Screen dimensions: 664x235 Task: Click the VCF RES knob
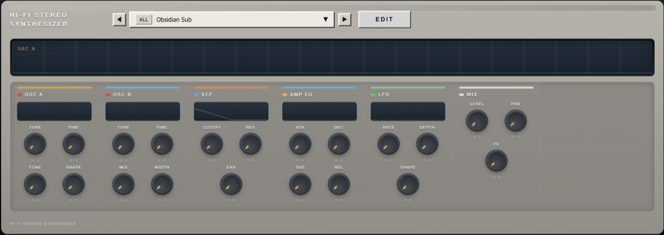tap(251, 144)
